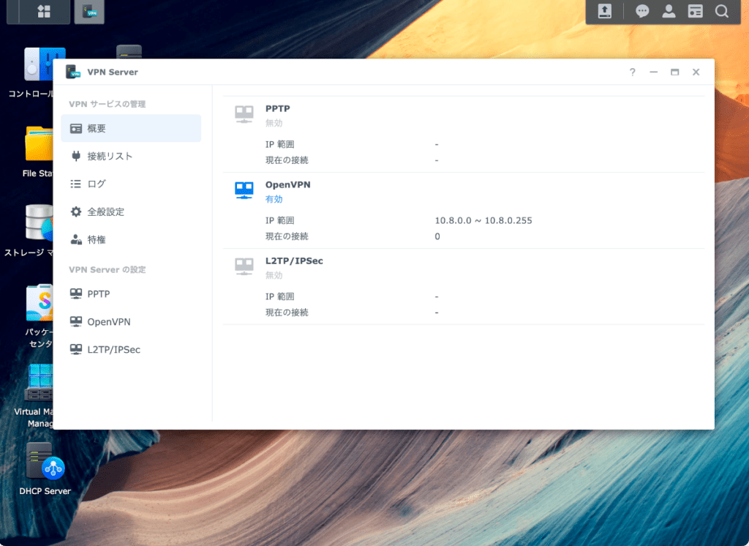Open the user account options icon
The image size is (749, 546).
click(x=669, y=11)
